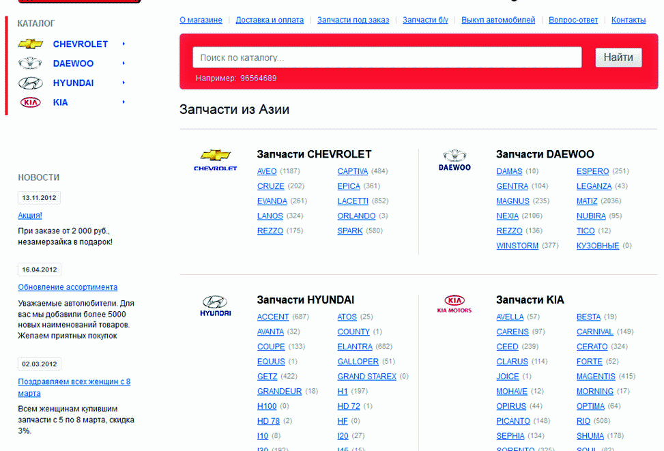Open the KIA Motors logo beside Запчасти KIA
This screenshot has width=664, height=451.
tap(454, 304)
